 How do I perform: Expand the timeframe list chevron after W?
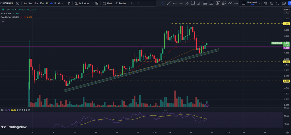63,3
